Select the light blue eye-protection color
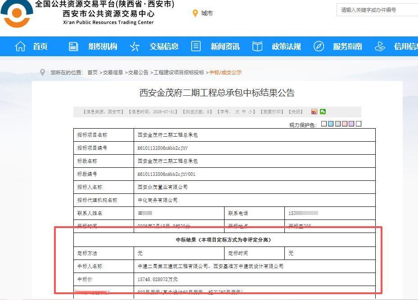Image resolution: width=418 pixels, height=300 pixels. coord(331,124)
